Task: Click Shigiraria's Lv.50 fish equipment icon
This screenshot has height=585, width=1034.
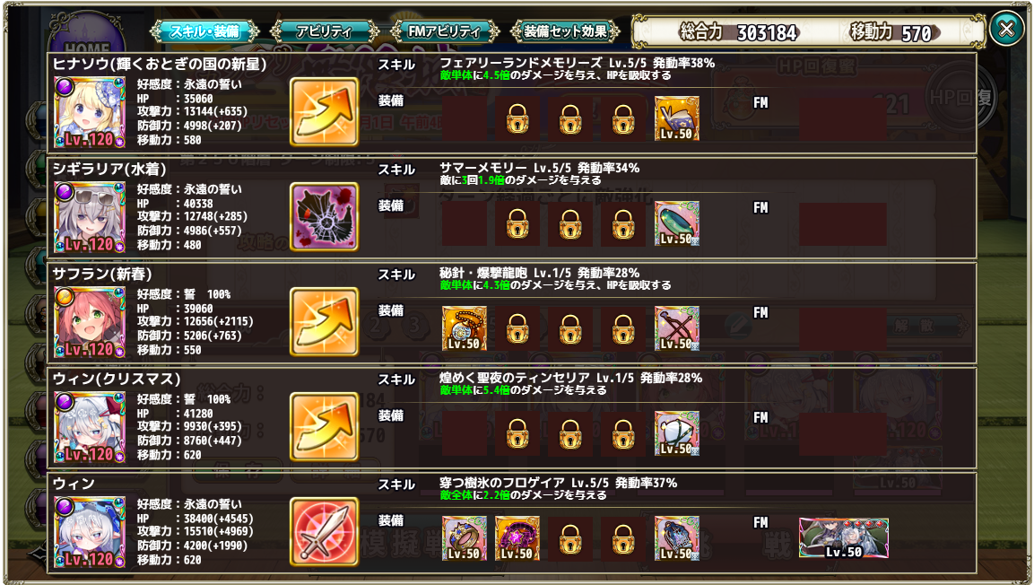Action: [676, 223]
